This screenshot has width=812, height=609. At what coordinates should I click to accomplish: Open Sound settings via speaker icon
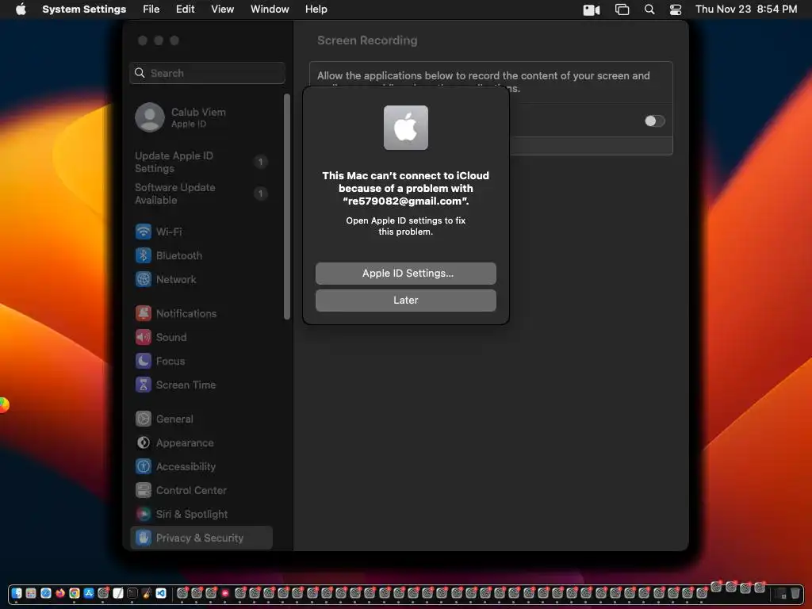coord(144,337)
